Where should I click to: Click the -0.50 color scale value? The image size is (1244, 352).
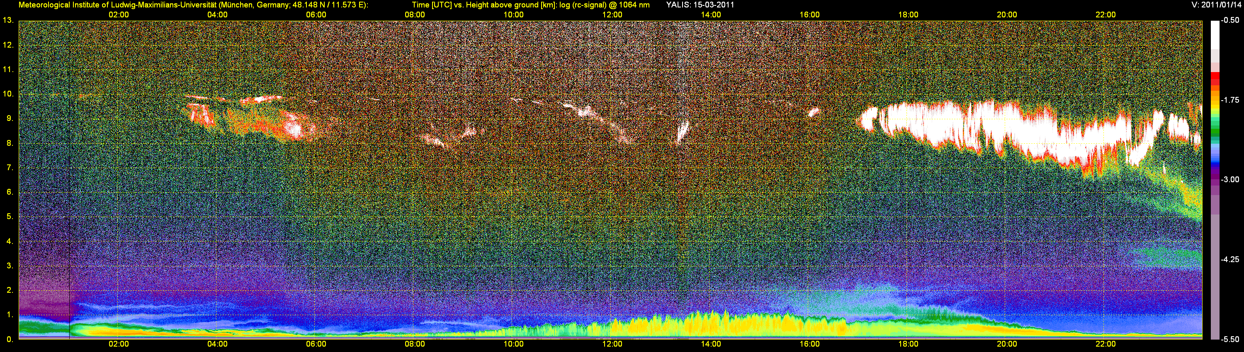(x=1229, y=20)
